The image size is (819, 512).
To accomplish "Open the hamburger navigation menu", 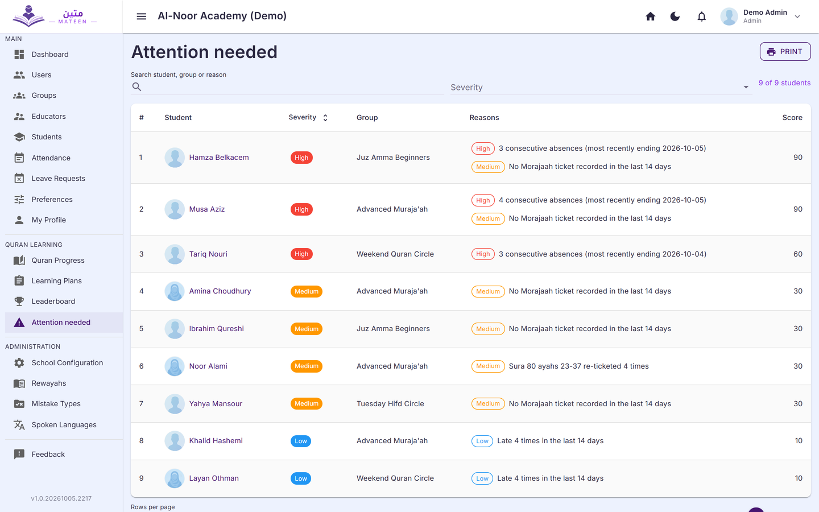I will click(142, 16).
